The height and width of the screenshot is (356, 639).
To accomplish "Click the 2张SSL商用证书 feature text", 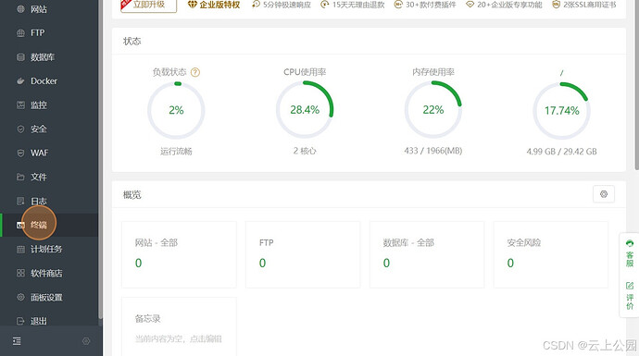I will click(590, 5).
